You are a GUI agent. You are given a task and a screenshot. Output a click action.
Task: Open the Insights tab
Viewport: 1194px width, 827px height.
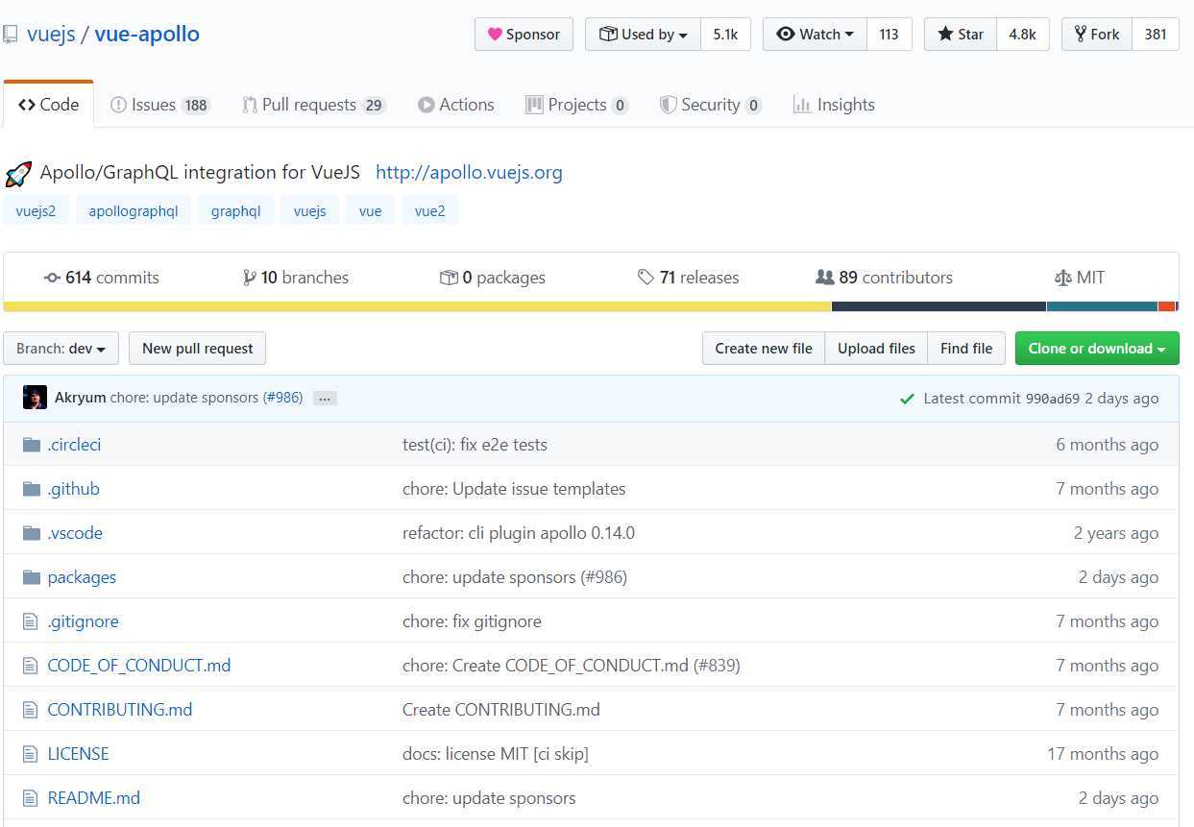pos(834,105)
